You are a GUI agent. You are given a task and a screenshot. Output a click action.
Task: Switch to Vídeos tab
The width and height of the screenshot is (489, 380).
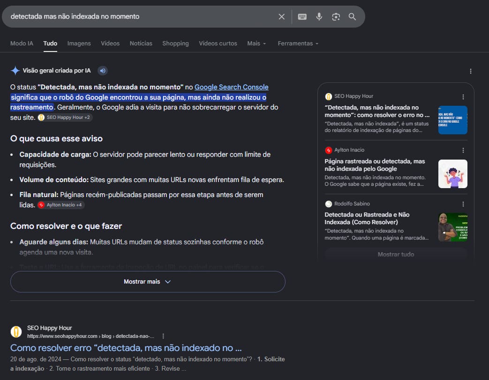tap(110, 44)
